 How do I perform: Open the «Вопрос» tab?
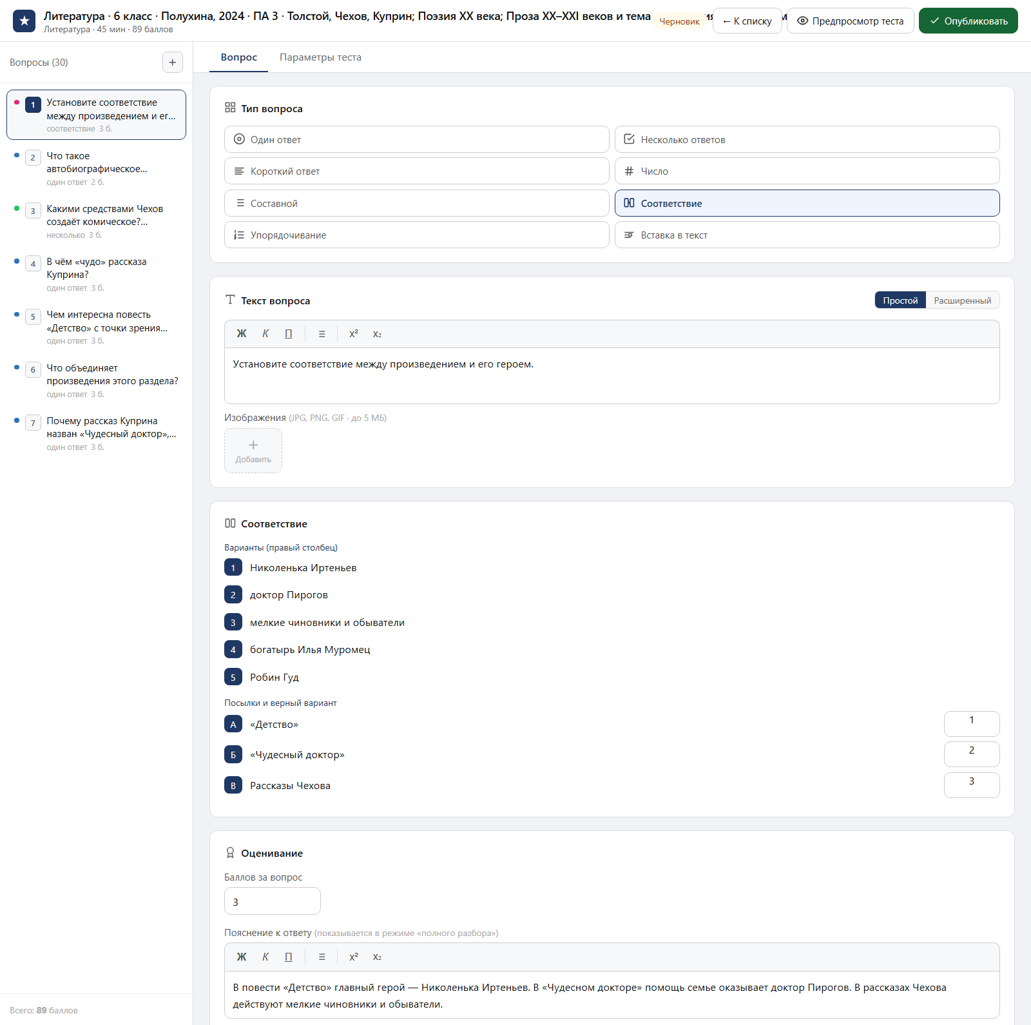click(239, 57)
